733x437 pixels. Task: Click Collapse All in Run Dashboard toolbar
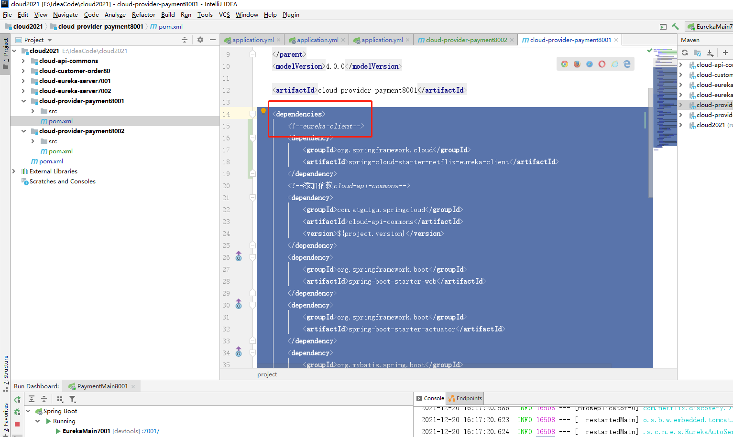click(x=44, y=399)
